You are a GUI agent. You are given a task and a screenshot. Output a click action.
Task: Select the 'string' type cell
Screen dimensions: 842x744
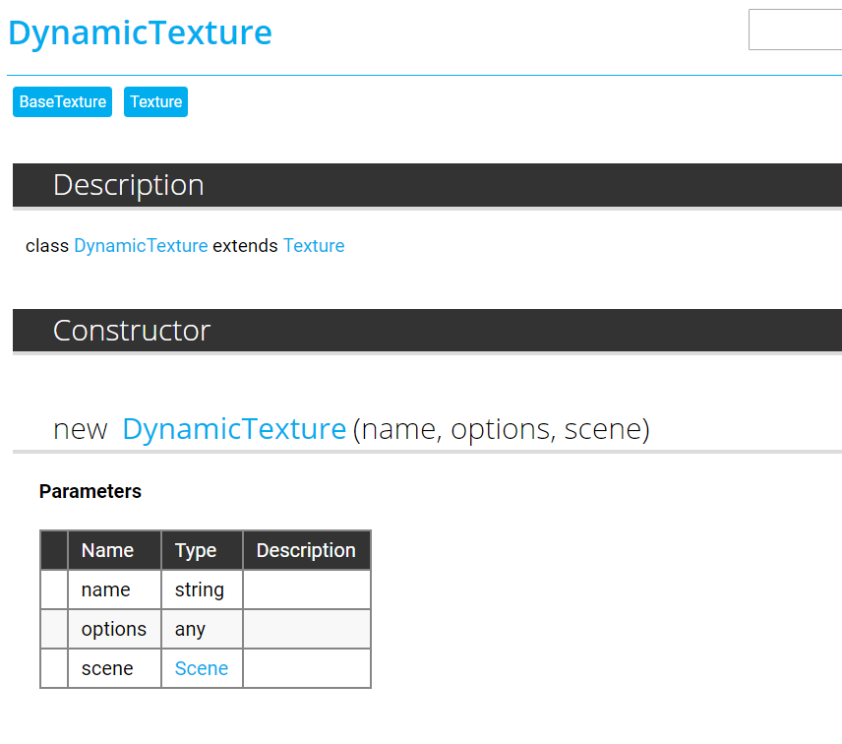(200, 590)
